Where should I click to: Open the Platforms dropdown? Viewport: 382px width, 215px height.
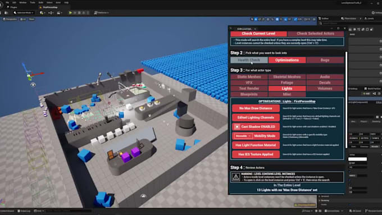tap(101, 13)
